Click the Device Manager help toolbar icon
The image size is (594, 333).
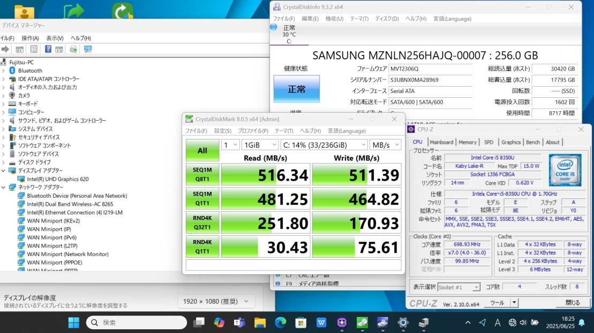coord(48,49)
